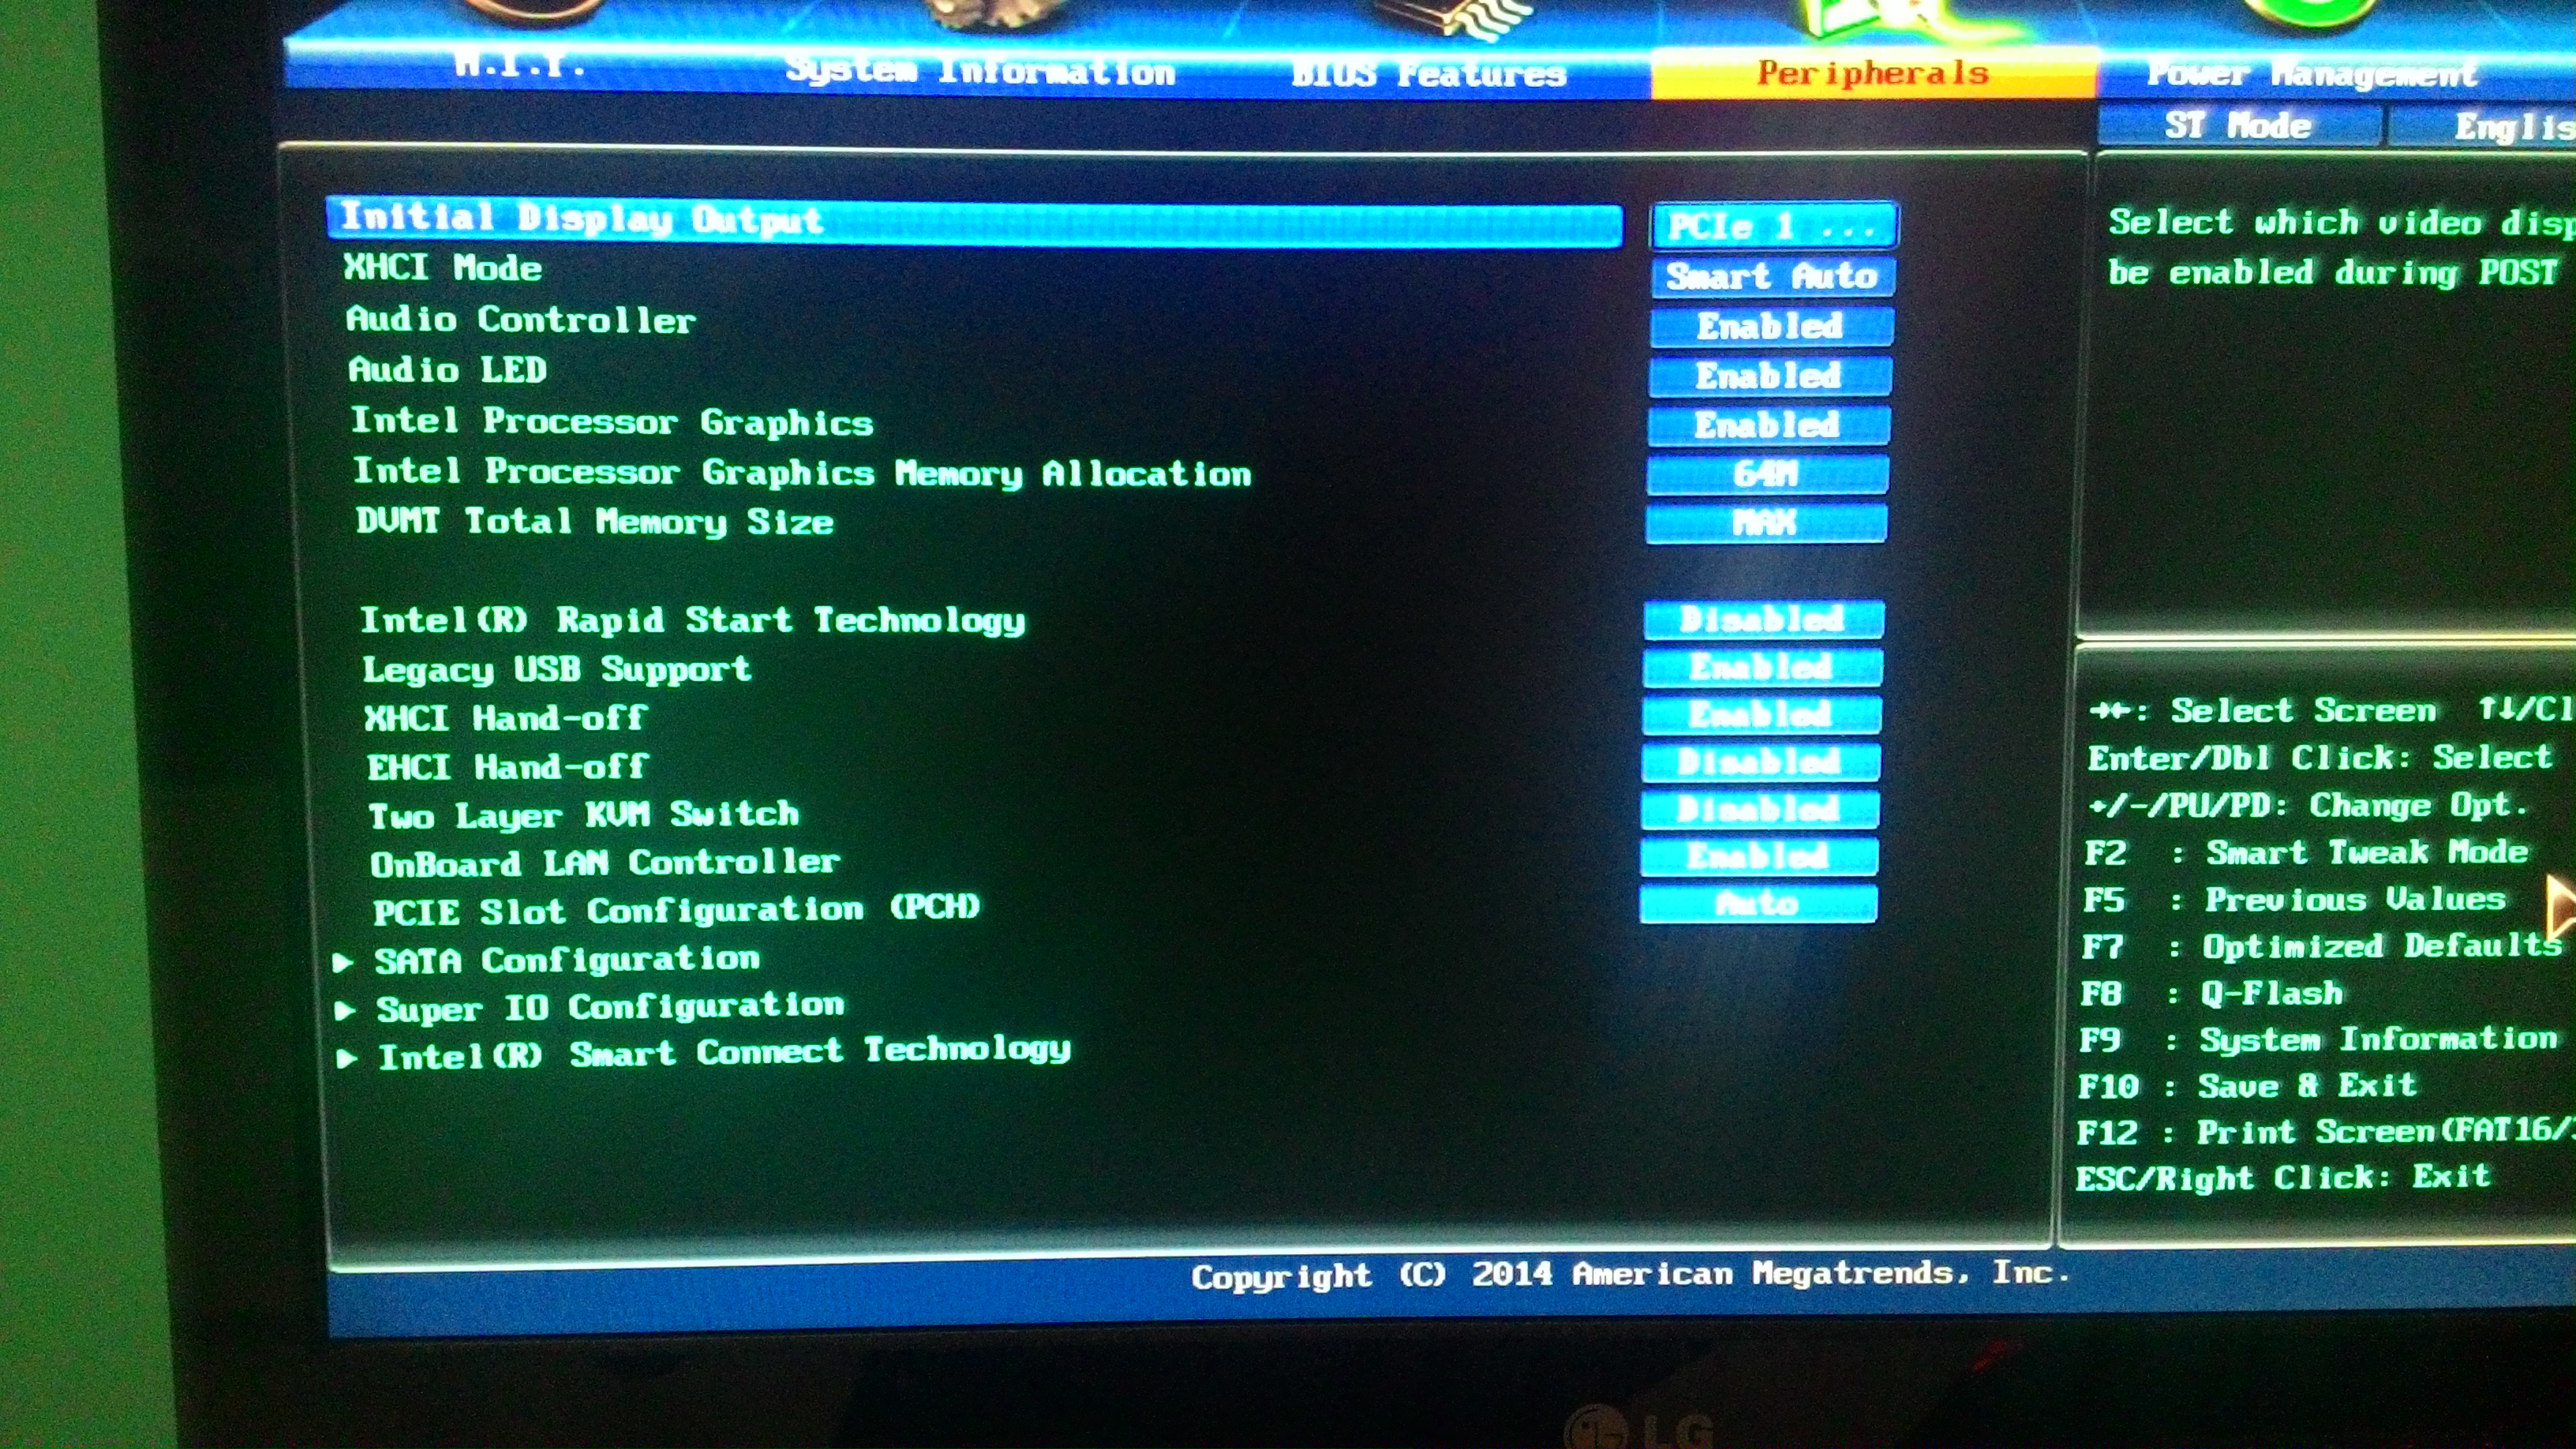Switch to the System Information tab
This screenshot has width=2576, height=1449.
click(x=980, y=70)
